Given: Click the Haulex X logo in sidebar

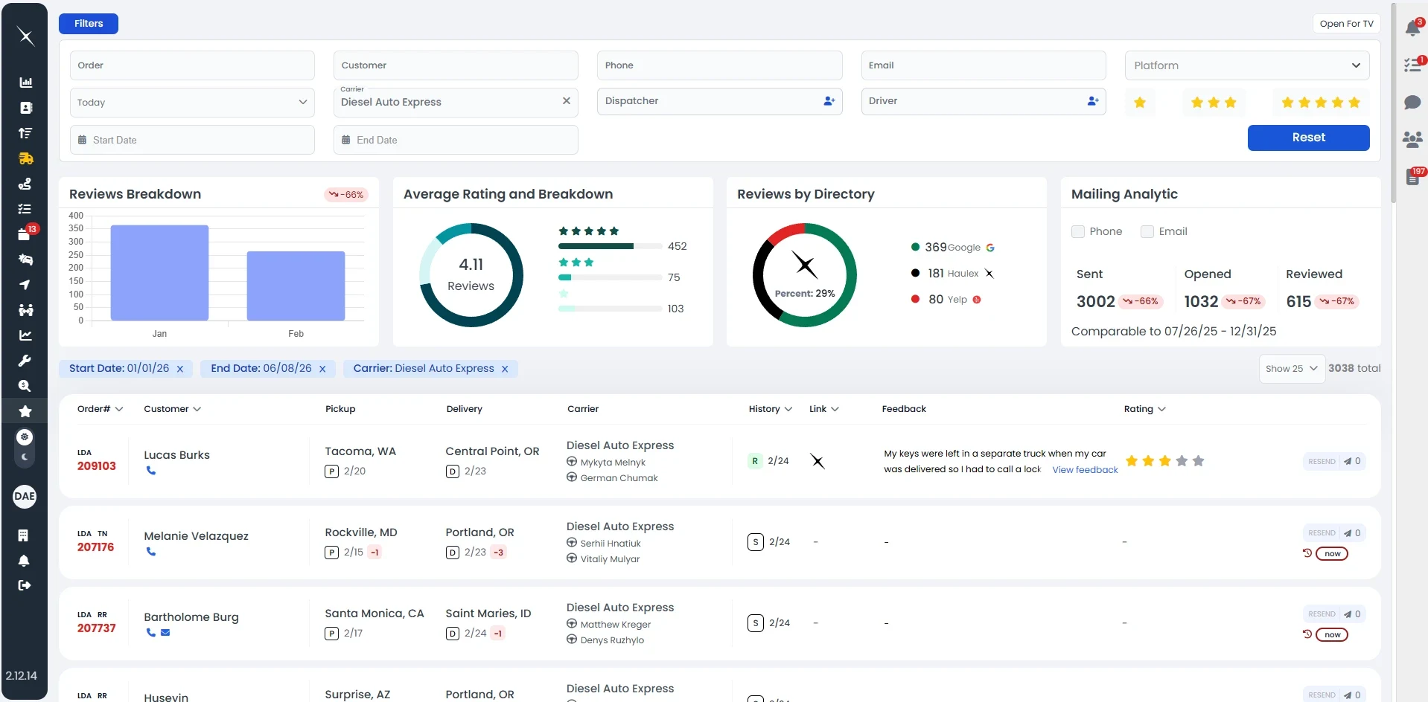Looking at the screenshot, I should pos(25,36).
